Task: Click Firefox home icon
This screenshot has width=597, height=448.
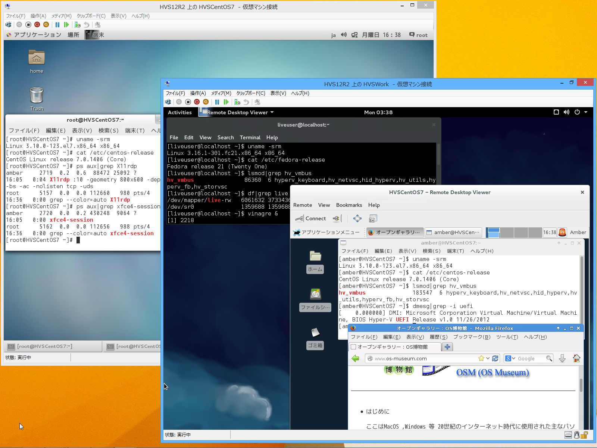Action: pyautogui.click(x=576, y=358)
